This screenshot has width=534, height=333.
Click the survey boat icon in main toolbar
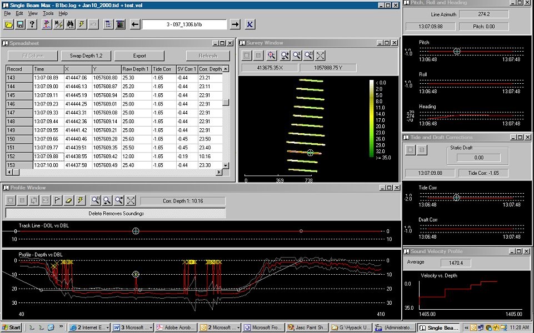(x=47, y=24)
